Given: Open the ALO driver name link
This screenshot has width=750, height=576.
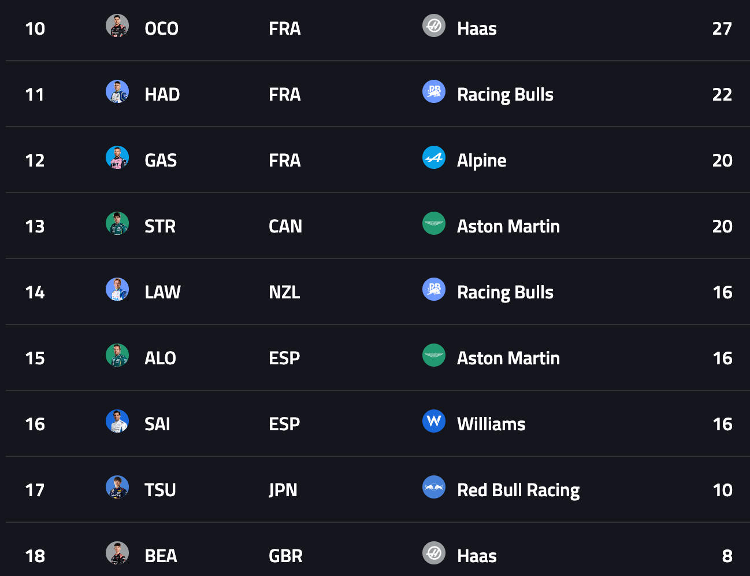Looking at the screenshot, I should pyautogui.click(x=160, y=358).
